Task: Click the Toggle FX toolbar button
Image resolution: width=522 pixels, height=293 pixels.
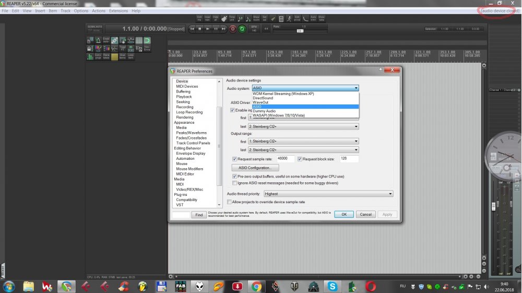Action: [123, 49]
